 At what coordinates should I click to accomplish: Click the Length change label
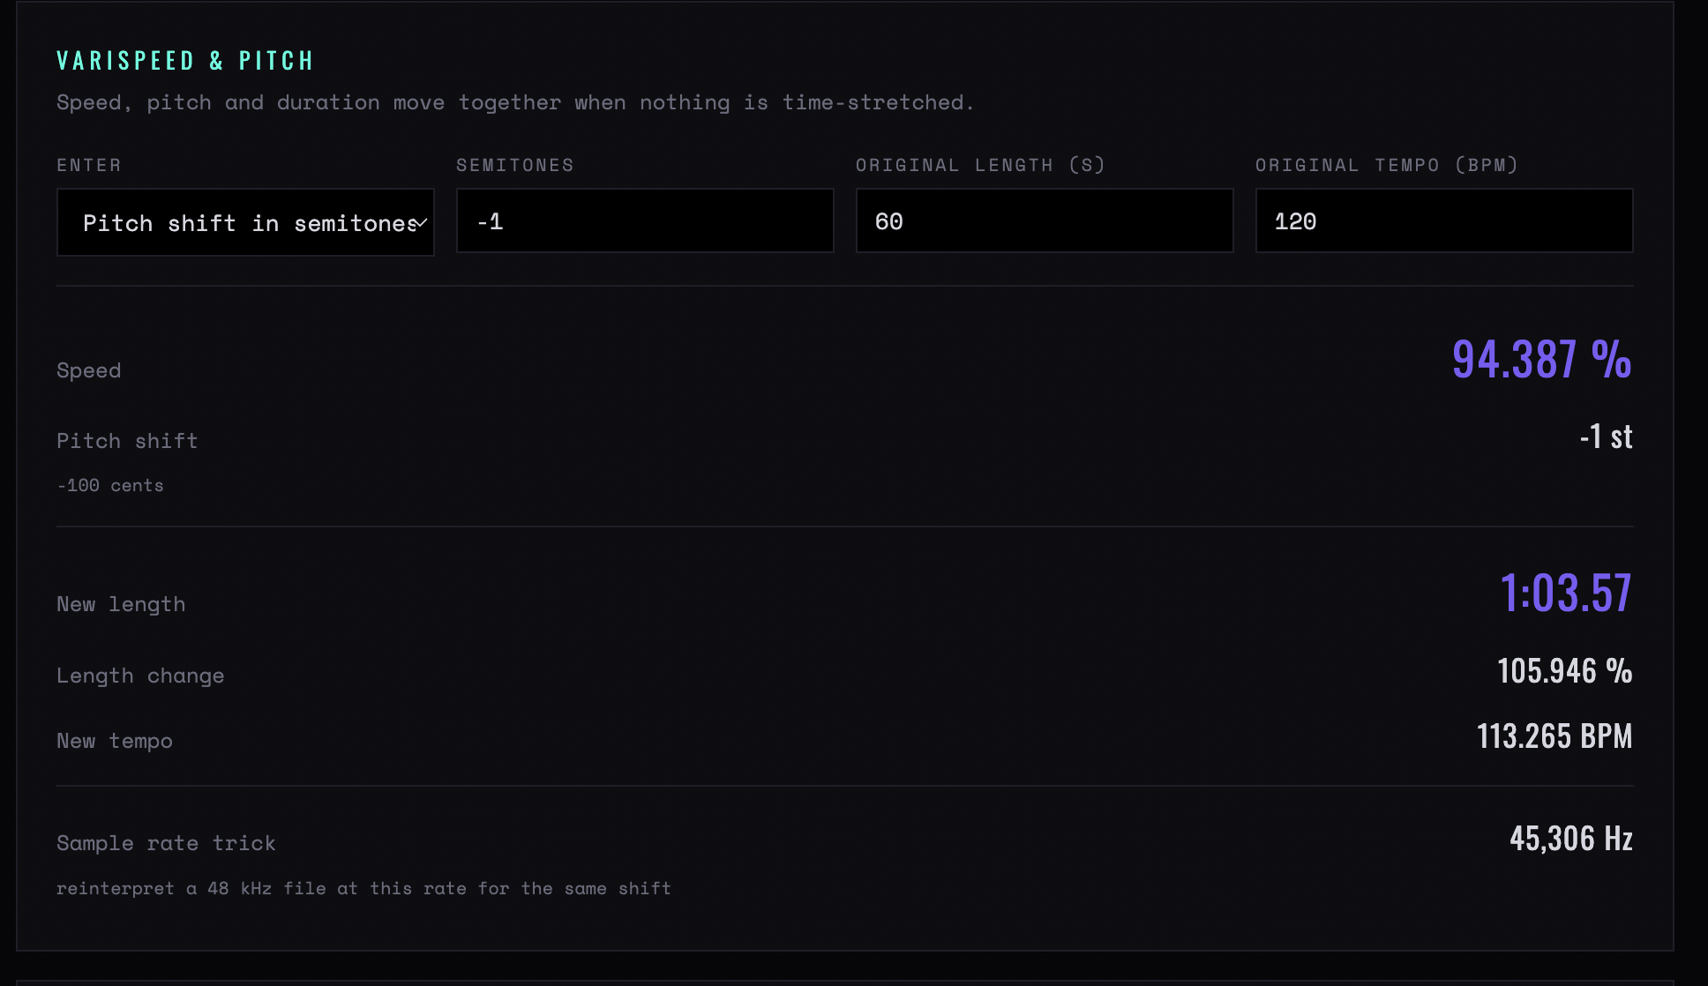click(x=140, y=676)
